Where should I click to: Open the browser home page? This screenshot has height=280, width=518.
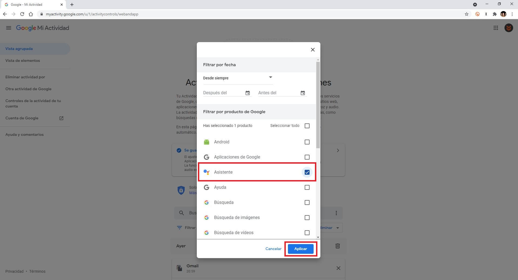tap(31, 14)
